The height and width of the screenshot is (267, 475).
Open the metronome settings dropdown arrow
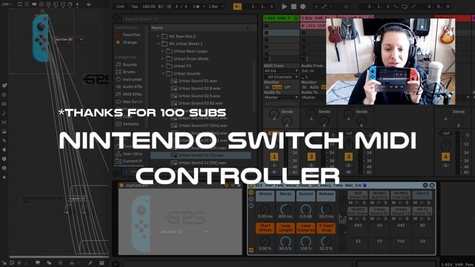[204, 6]
